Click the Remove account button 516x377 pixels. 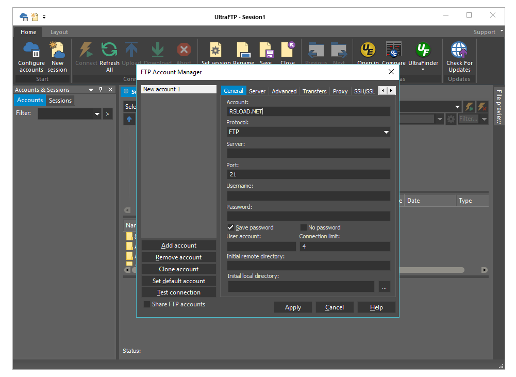click(x=179, y=257)
